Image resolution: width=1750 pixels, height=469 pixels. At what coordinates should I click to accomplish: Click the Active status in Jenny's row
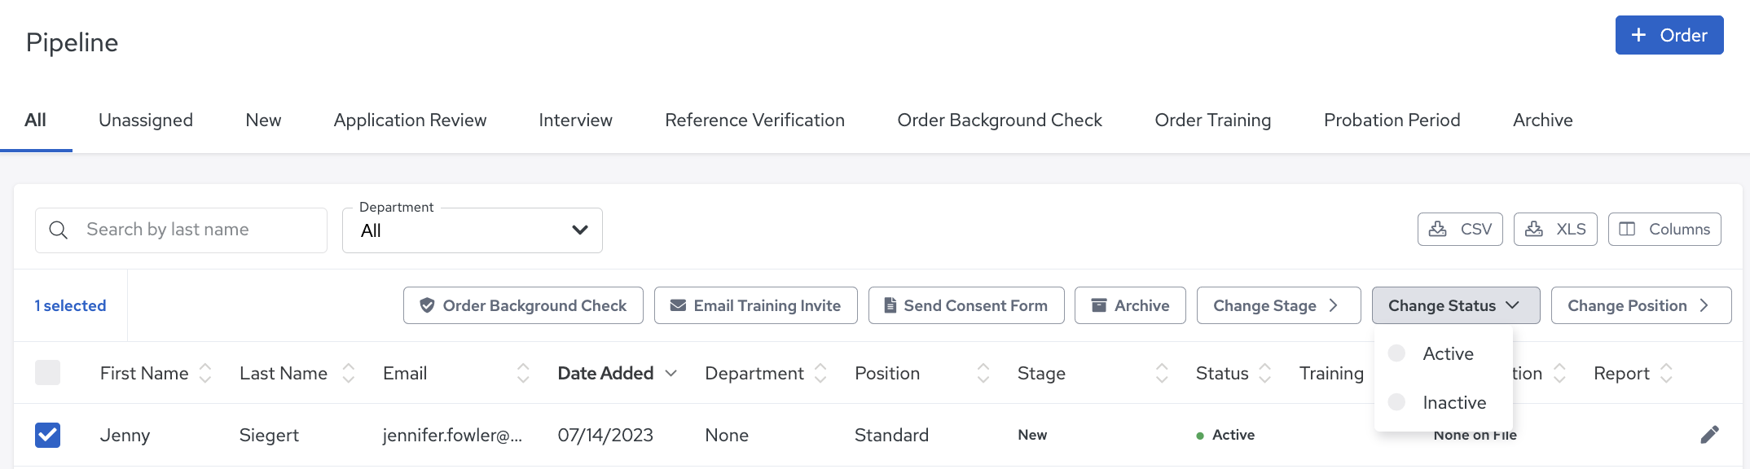pos(1225,435)
